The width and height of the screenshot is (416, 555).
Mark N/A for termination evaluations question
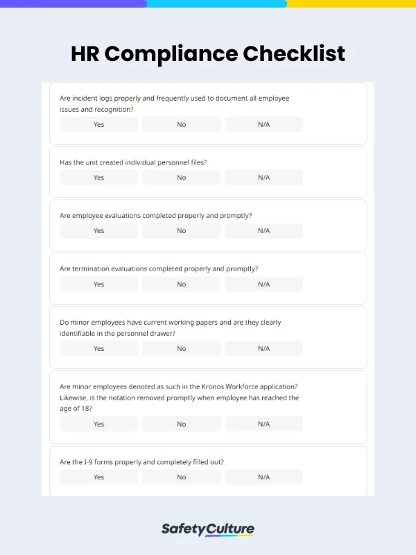point(263,284)
